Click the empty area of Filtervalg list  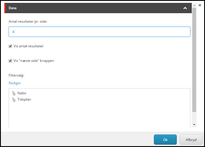click(99, 115)
